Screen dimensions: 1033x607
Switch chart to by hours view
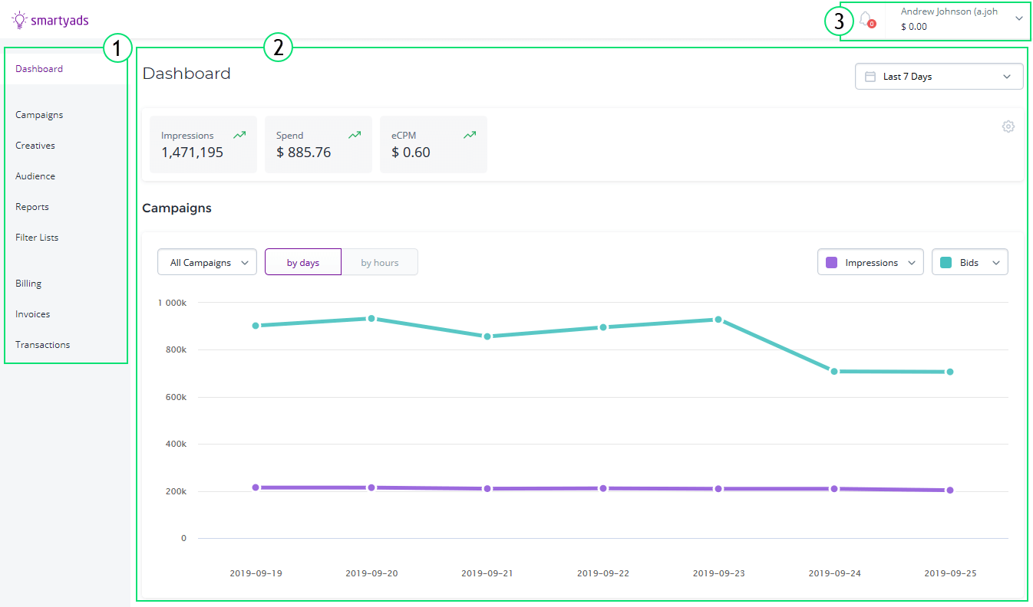[x=380, y=262]
